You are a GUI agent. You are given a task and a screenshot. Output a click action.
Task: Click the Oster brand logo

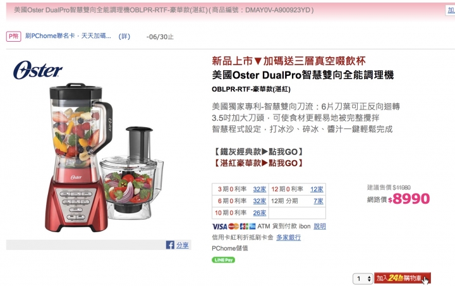(x=38, y=70)
